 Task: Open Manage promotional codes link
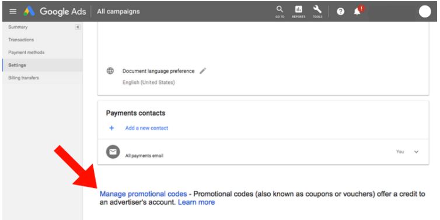coord(143,194)
